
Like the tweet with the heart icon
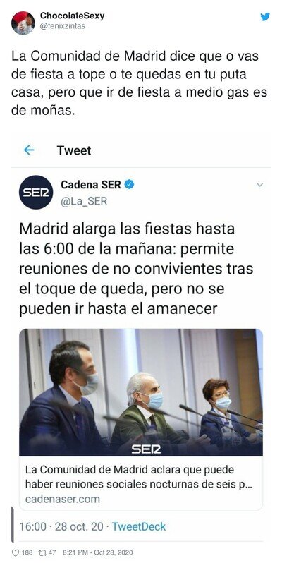tap(15, 552)
